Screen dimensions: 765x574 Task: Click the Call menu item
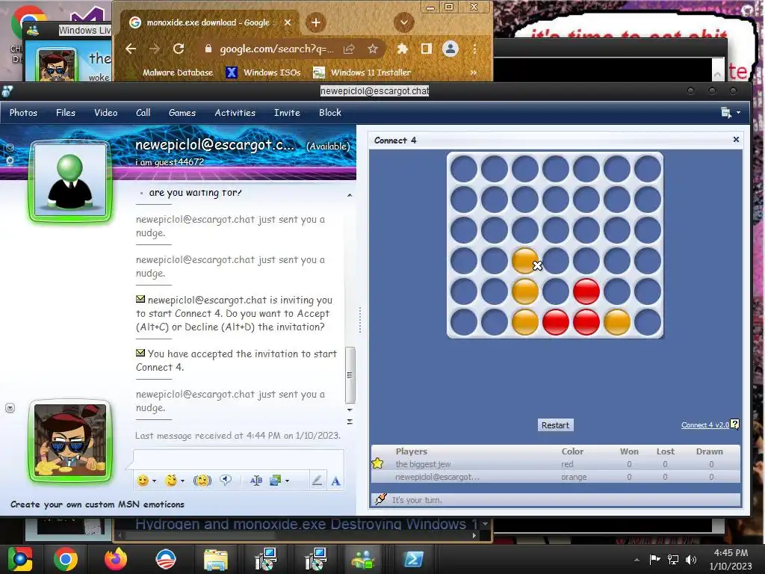(143, 113)
